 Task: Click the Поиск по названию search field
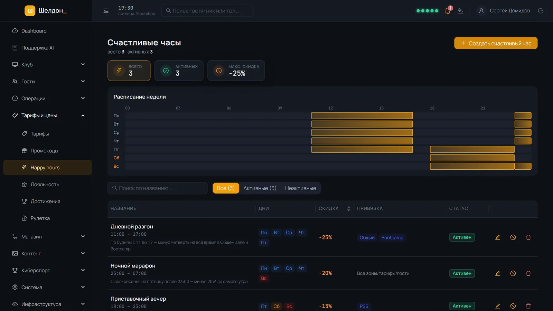[158, 188]
